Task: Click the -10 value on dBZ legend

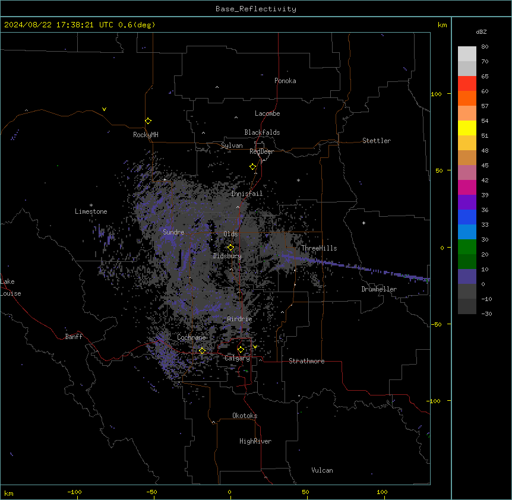Action: pyautogui.click(x=486, y=299)
